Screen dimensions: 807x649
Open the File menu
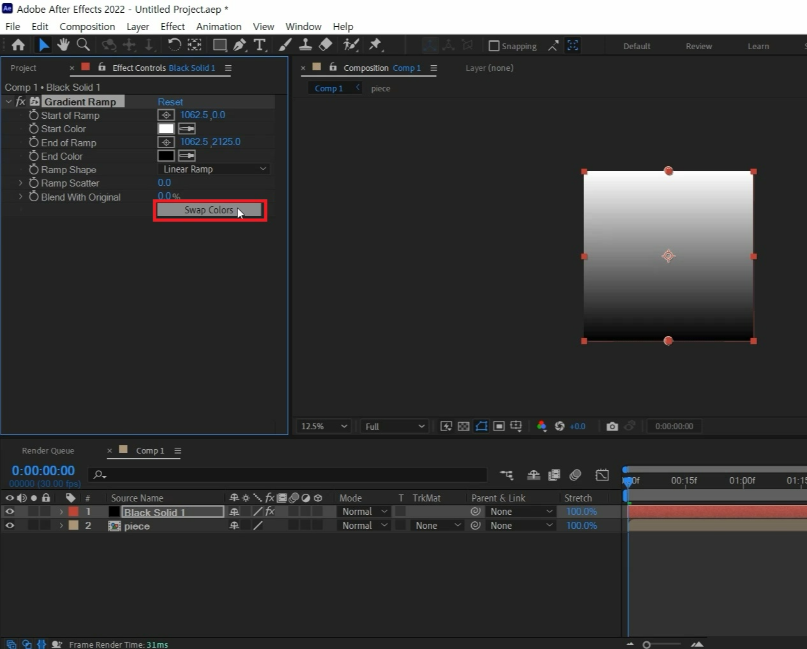click(x=13, y=26)
